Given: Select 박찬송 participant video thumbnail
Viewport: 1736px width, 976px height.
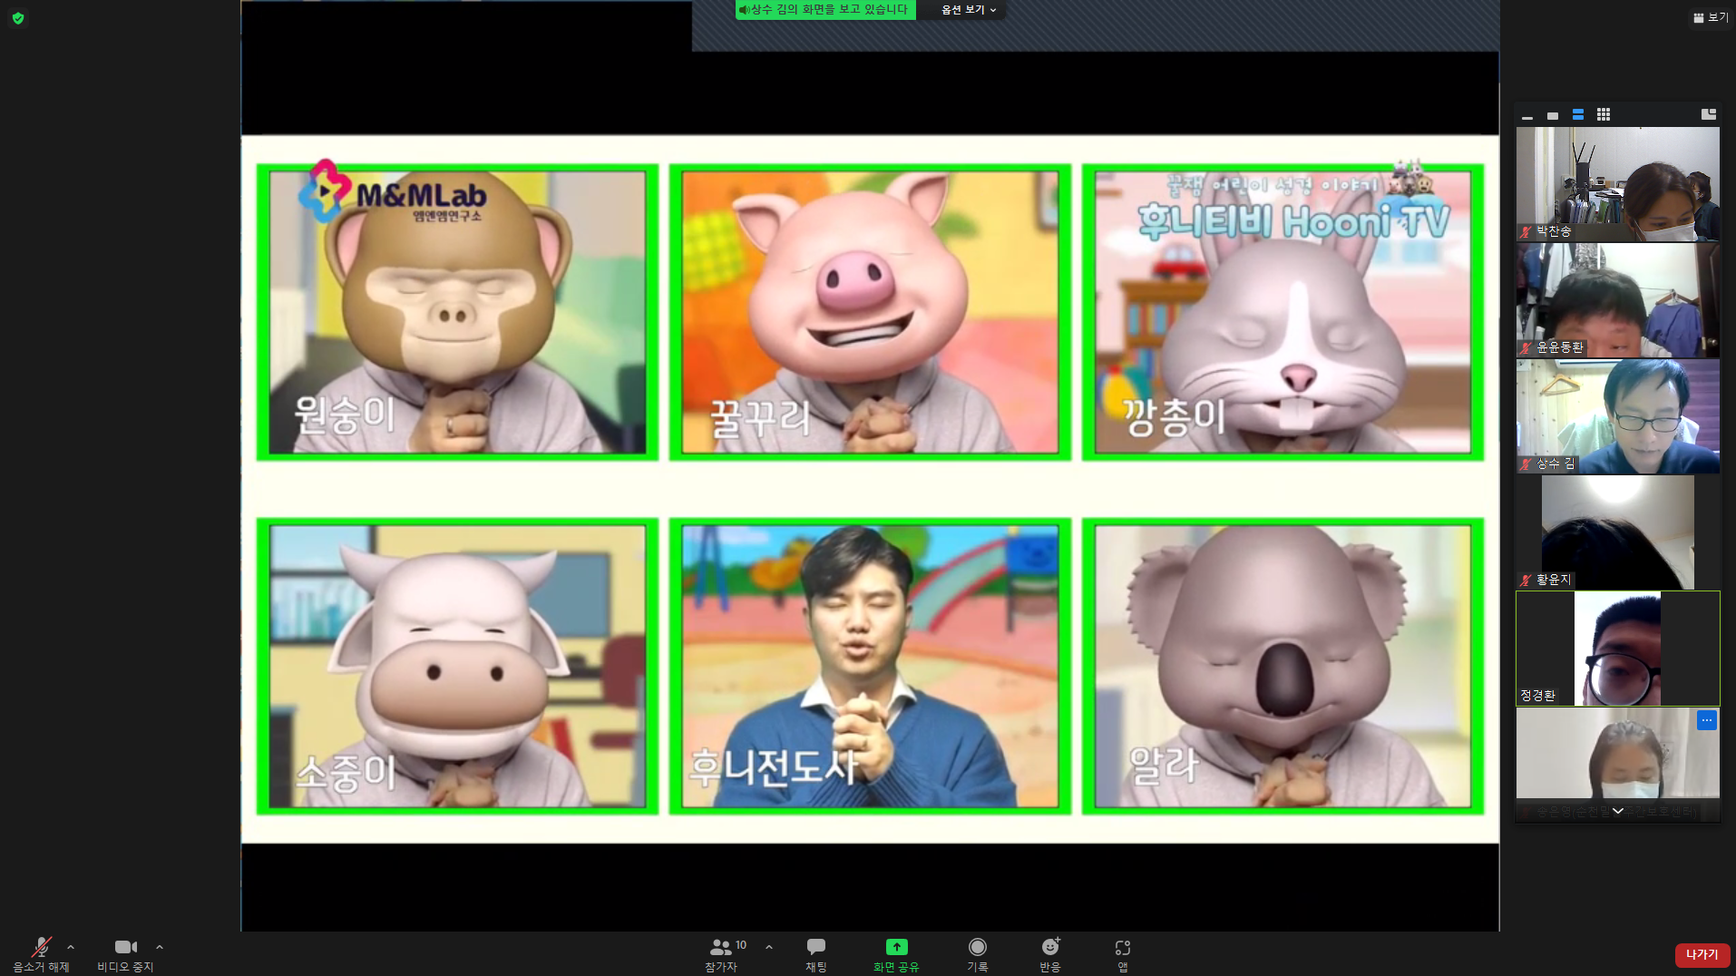Looking at the screenshot, I should point(1618,184).
